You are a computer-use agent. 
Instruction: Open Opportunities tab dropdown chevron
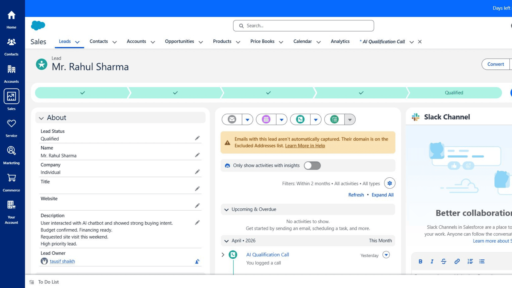pos(201,42)
